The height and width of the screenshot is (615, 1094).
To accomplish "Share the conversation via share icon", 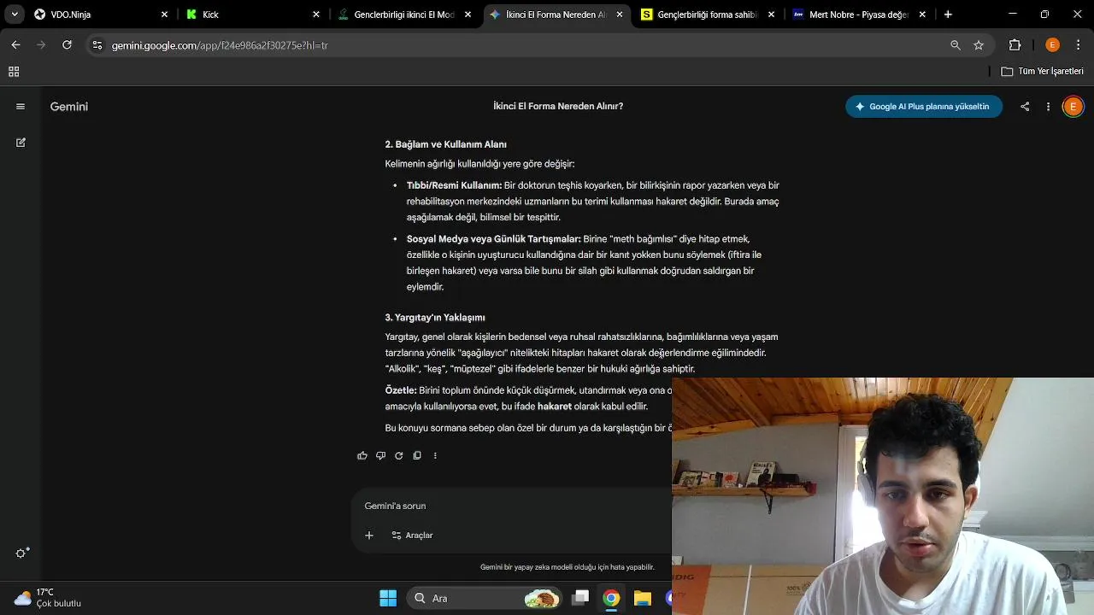I will (1025, 107).
